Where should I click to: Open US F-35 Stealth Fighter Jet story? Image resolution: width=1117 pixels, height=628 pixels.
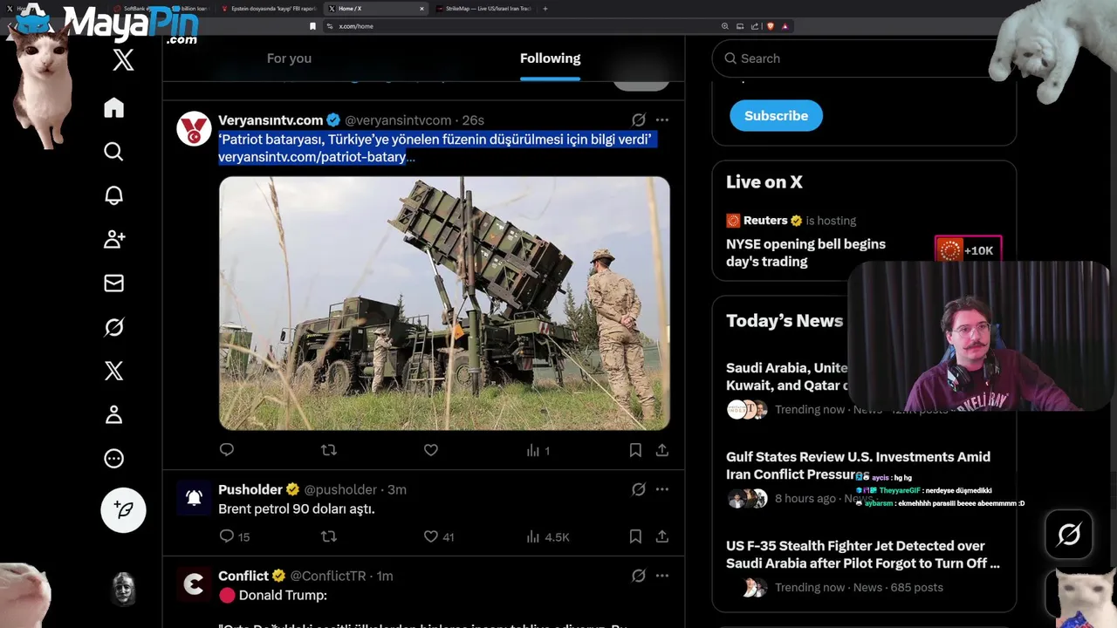pos(863,555)
